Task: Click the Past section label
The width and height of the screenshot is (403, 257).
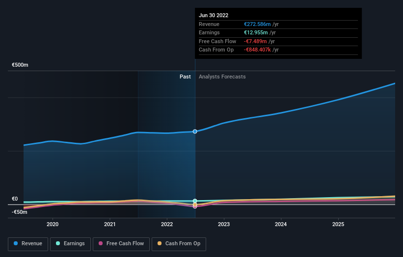Action: (x=185, y=77)
